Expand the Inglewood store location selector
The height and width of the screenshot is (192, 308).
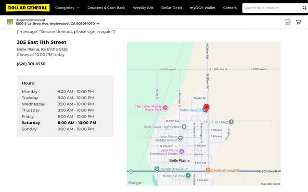pyautogui.click(x=58, y=24)
